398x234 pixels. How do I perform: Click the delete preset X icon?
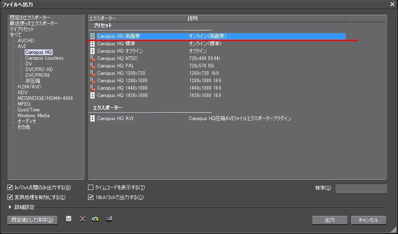82,219
